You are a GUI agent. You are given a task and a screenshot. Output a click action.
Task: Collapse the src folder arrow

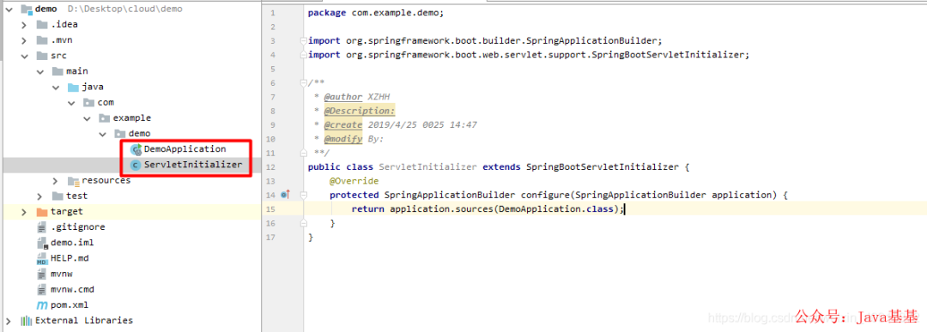click(x=24, y=56)
